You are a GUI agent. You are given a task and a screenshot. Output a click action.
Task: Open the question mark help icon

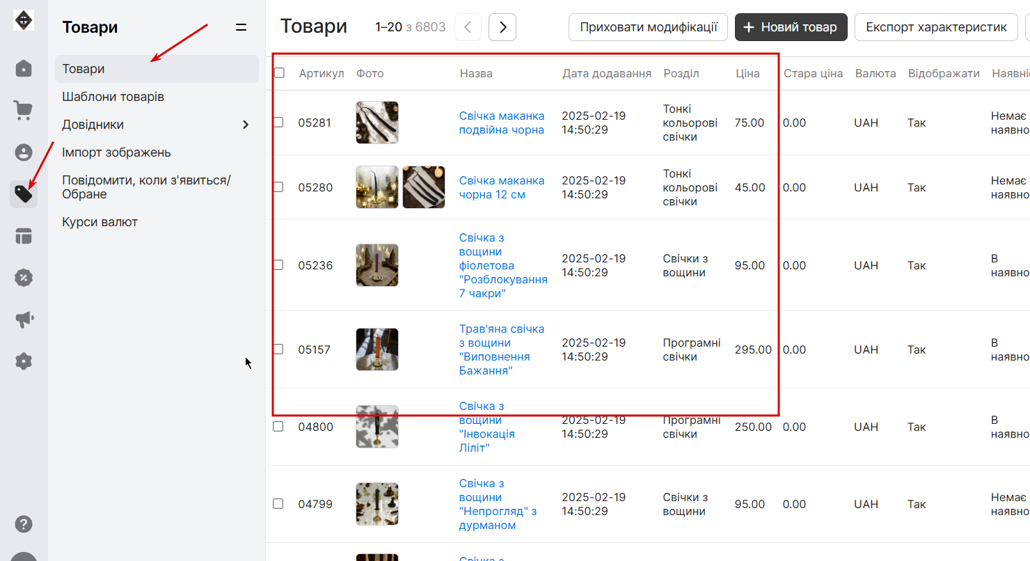point(24,523)
